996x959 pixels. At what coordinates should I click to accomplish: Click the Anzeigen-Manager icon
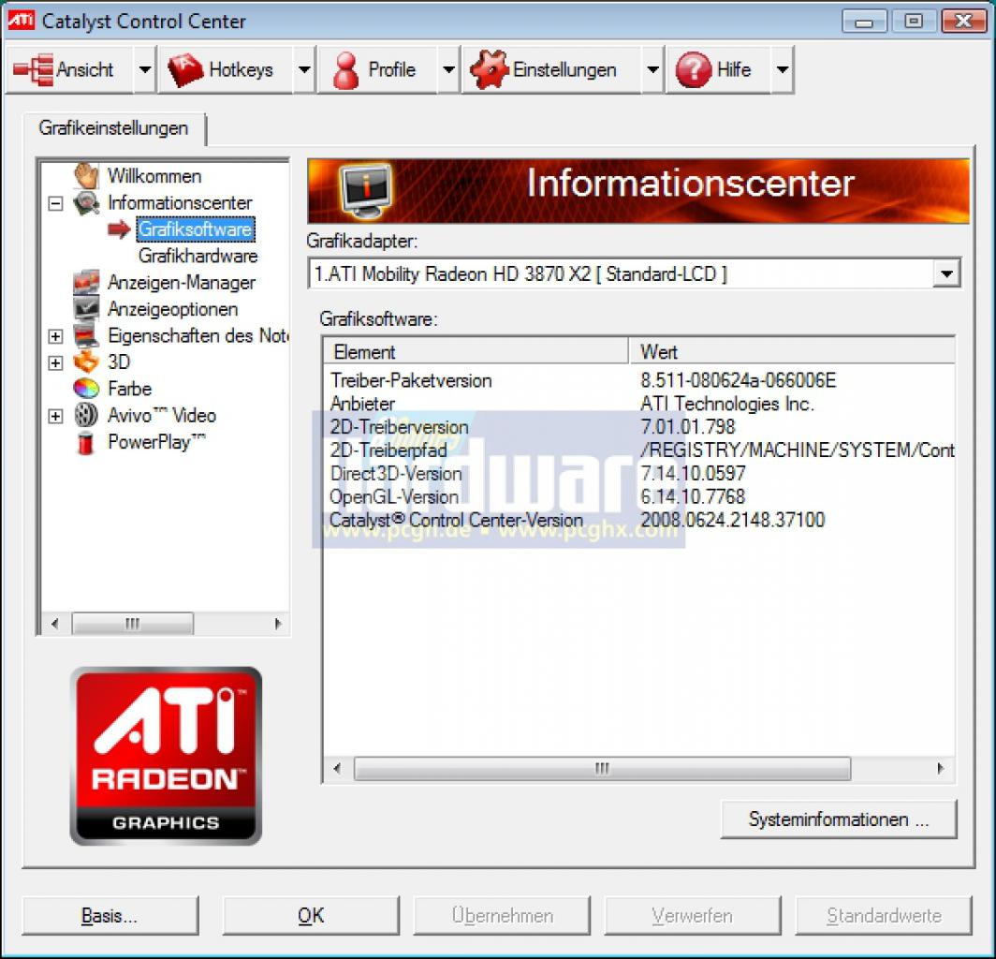pyautogui.click(x=86, y=282)
